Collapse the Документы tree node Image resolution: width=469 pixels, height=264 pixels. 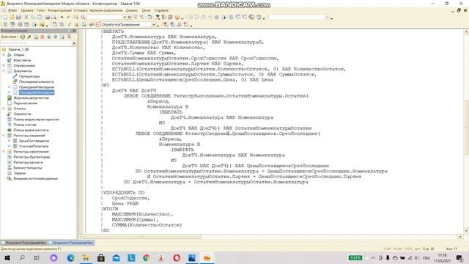[4, 71]
